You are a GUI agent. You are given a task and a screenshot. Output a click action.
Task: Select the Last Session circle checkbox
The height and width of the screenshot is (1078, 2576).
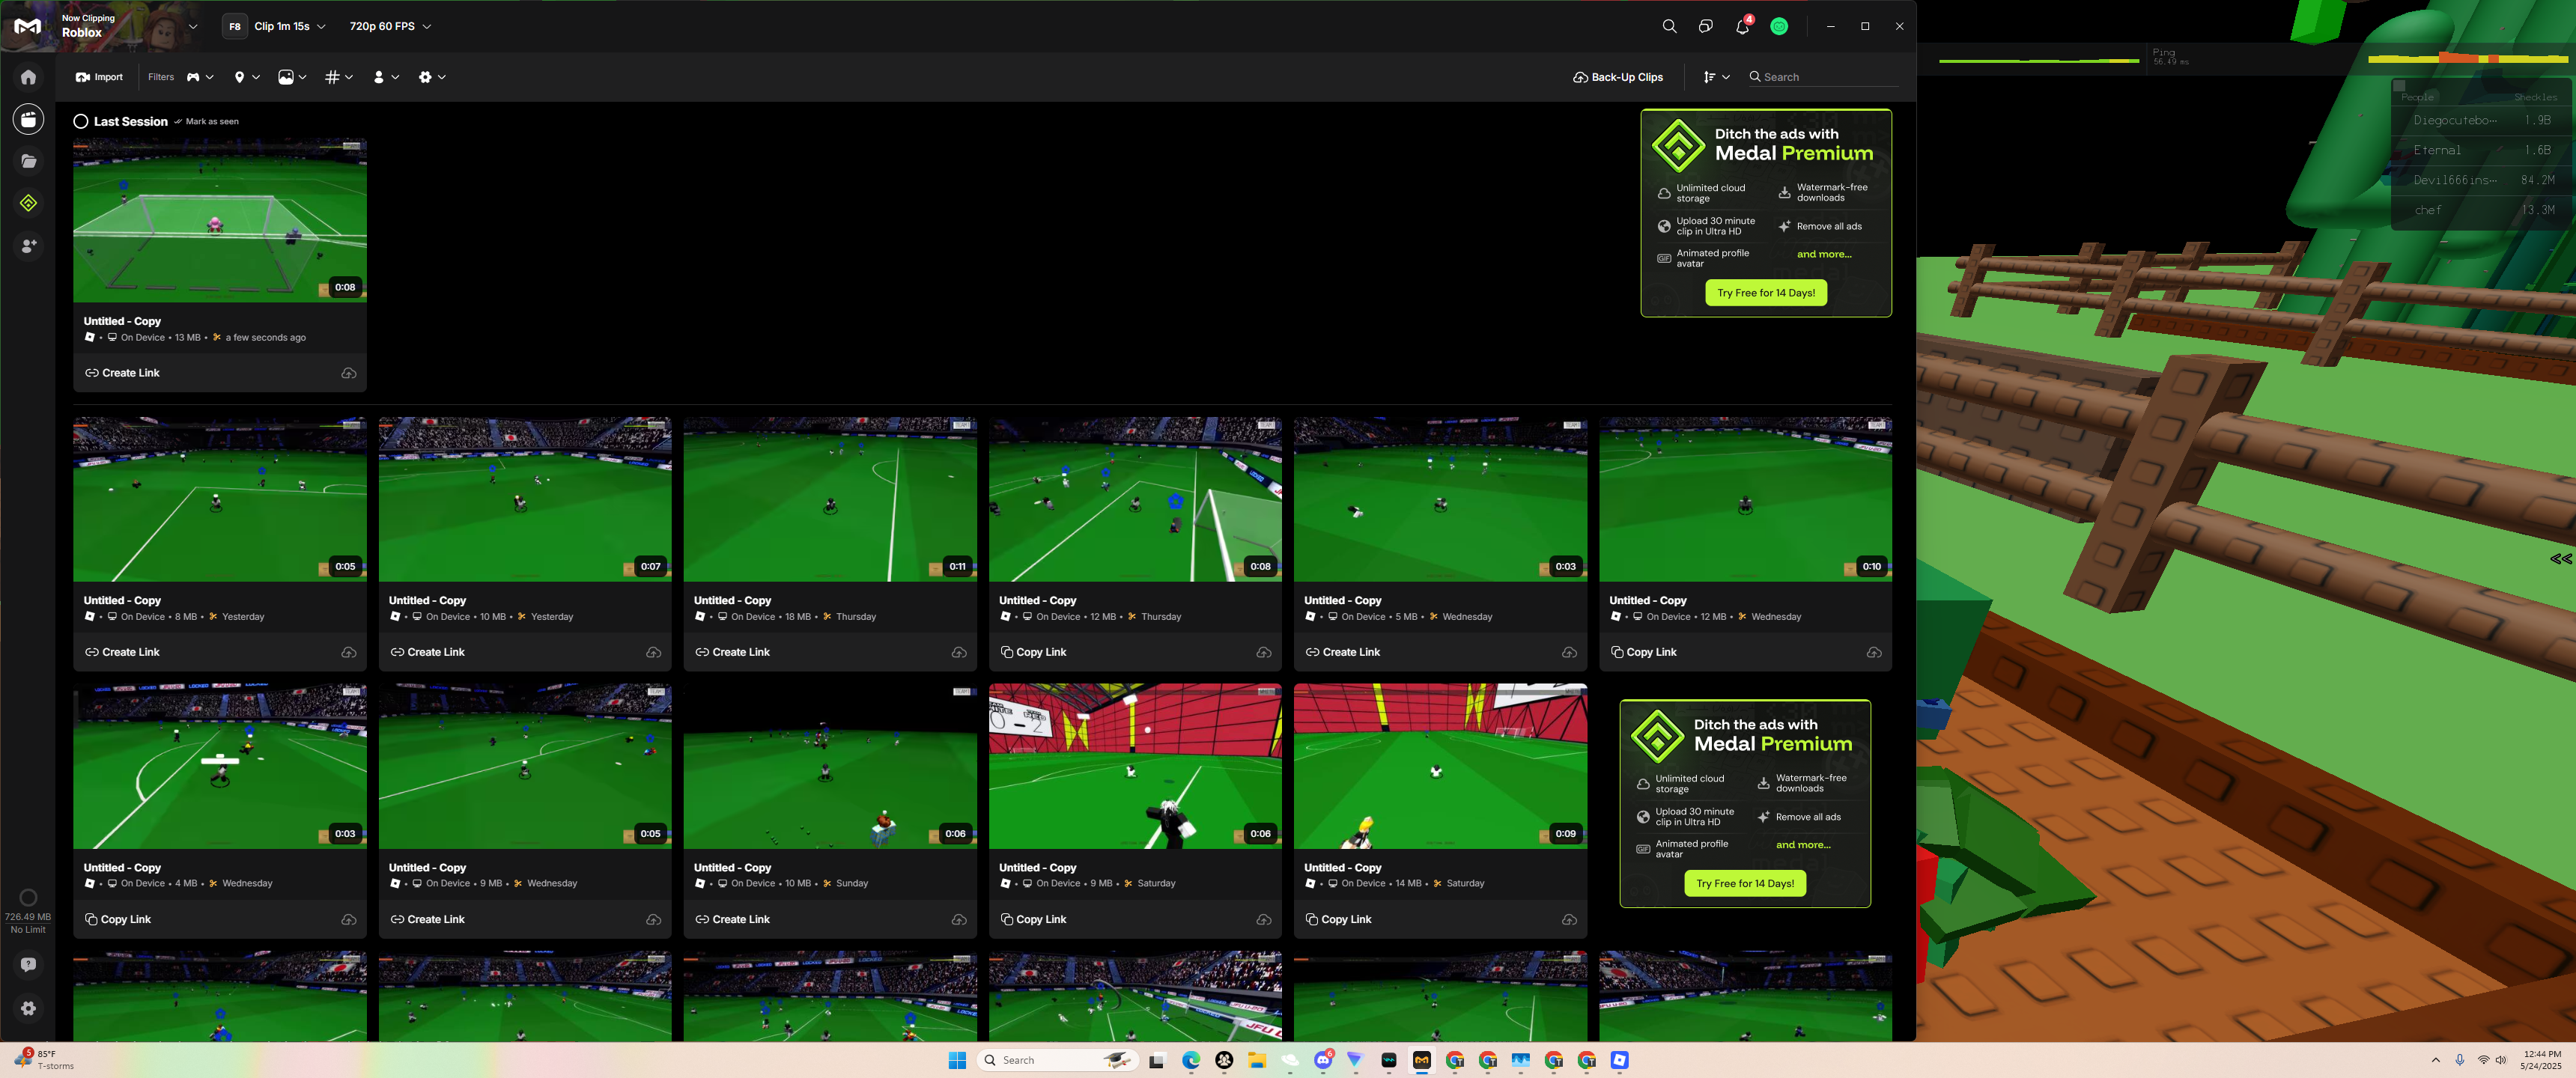point(81,122)
